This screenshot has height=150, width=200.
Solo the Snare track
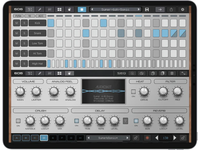[x=24, y=33]
